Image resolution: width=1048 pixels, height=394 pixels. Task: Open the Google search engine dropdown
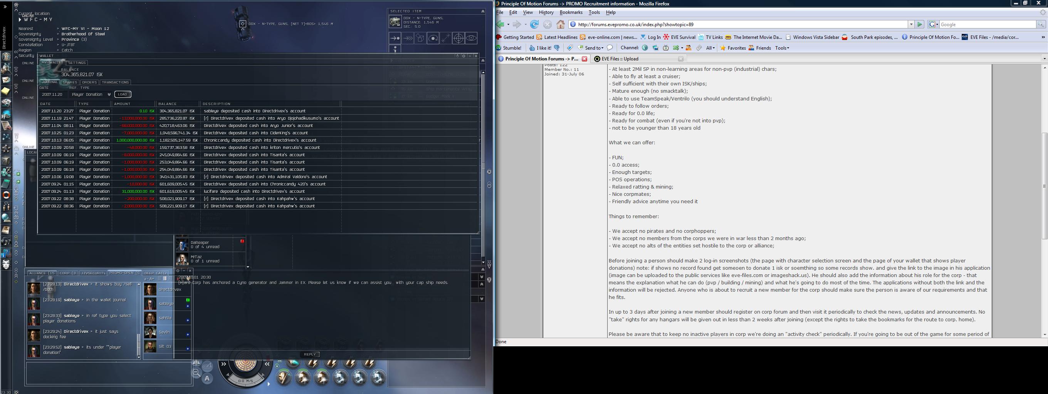(934, 24)
